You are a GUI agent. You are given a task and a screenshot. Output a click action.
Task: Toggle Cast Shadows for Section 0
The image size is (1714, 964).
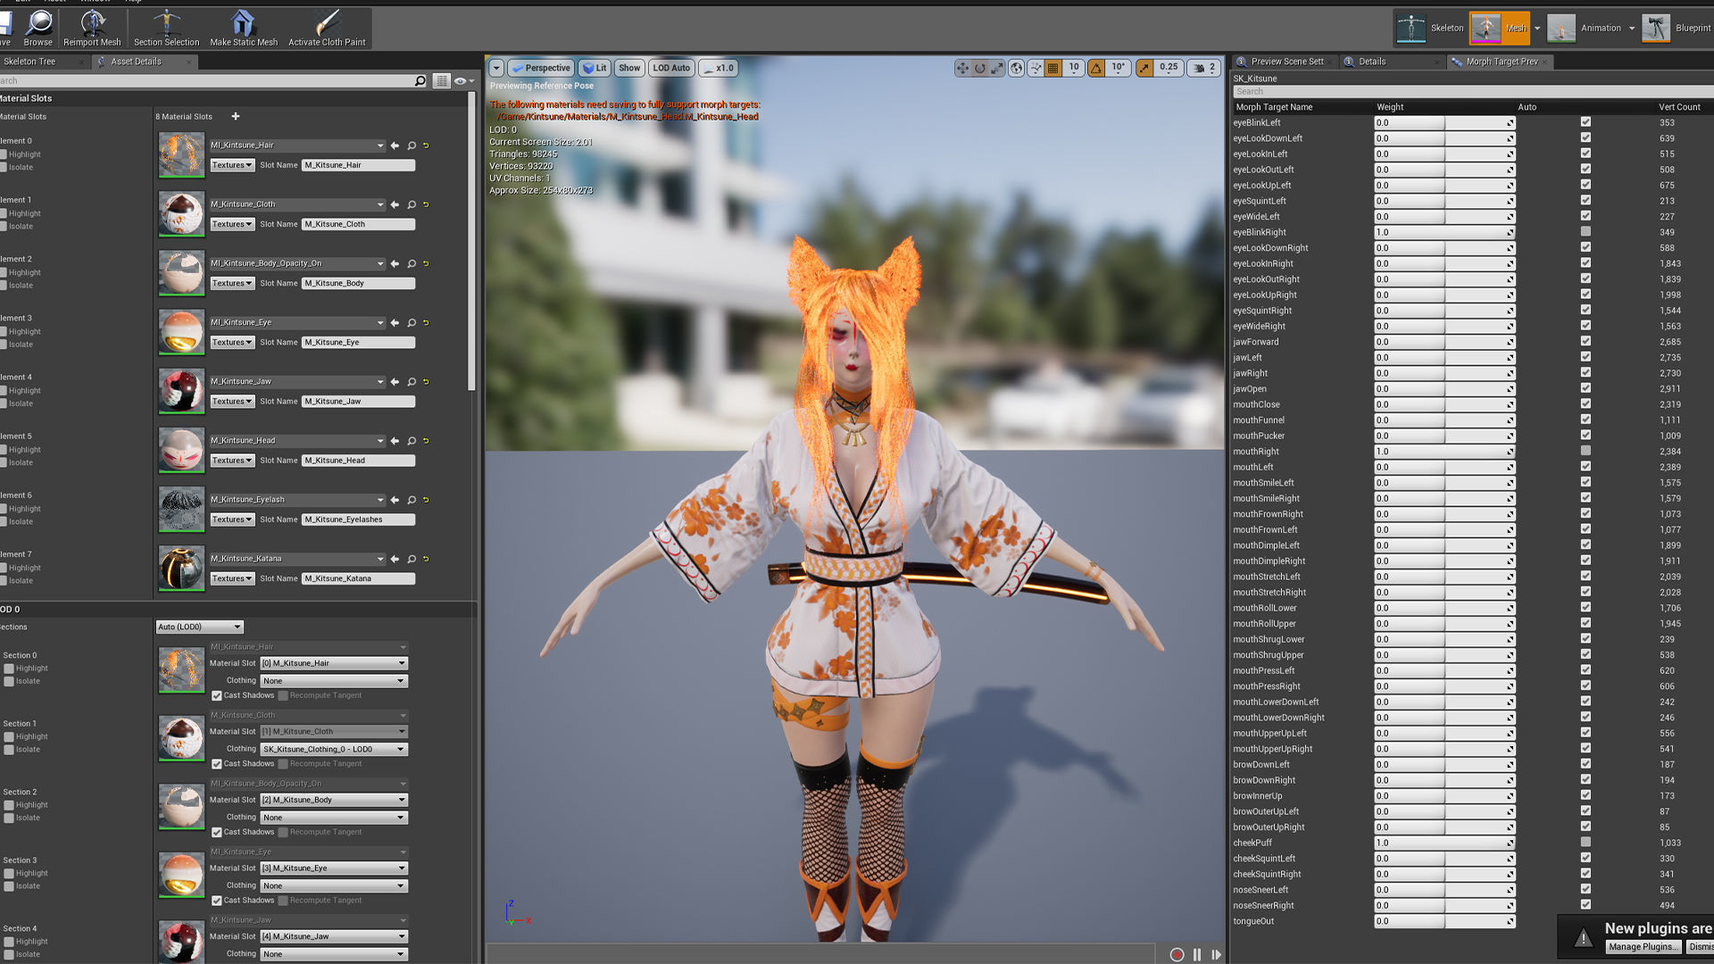216,695
